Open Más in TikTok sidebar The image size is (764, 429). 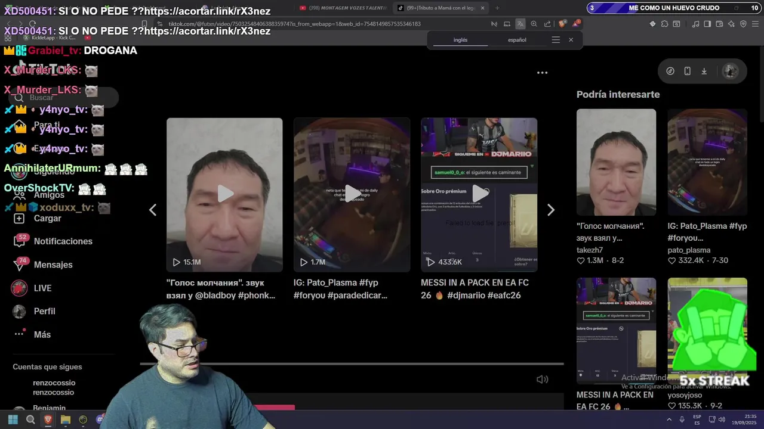click(x=33, y=334)
